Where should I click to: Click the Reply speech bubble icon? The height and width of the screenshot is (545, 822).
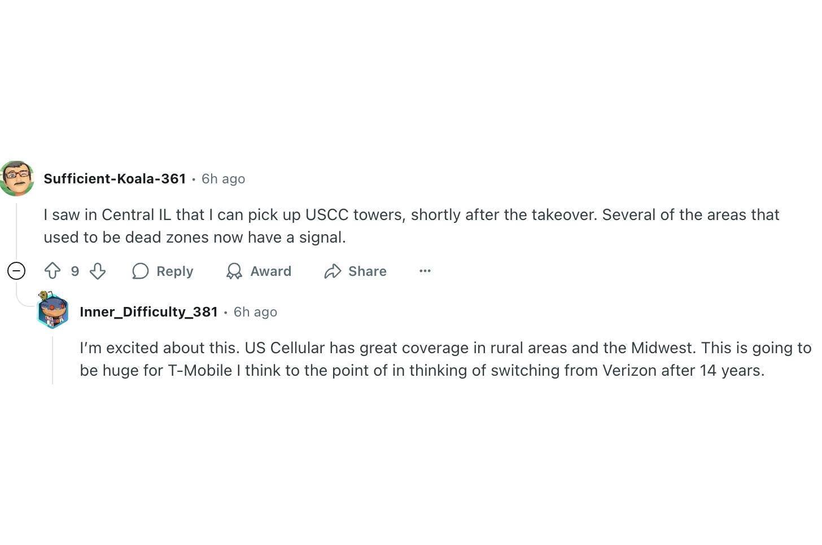click(x=141, y=271)
